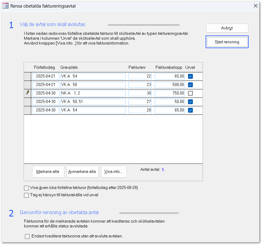Viewport: 262px width, 245px height.
Task: Uncheck Urval for invoice 23
Action: click(x=190, y=85)
